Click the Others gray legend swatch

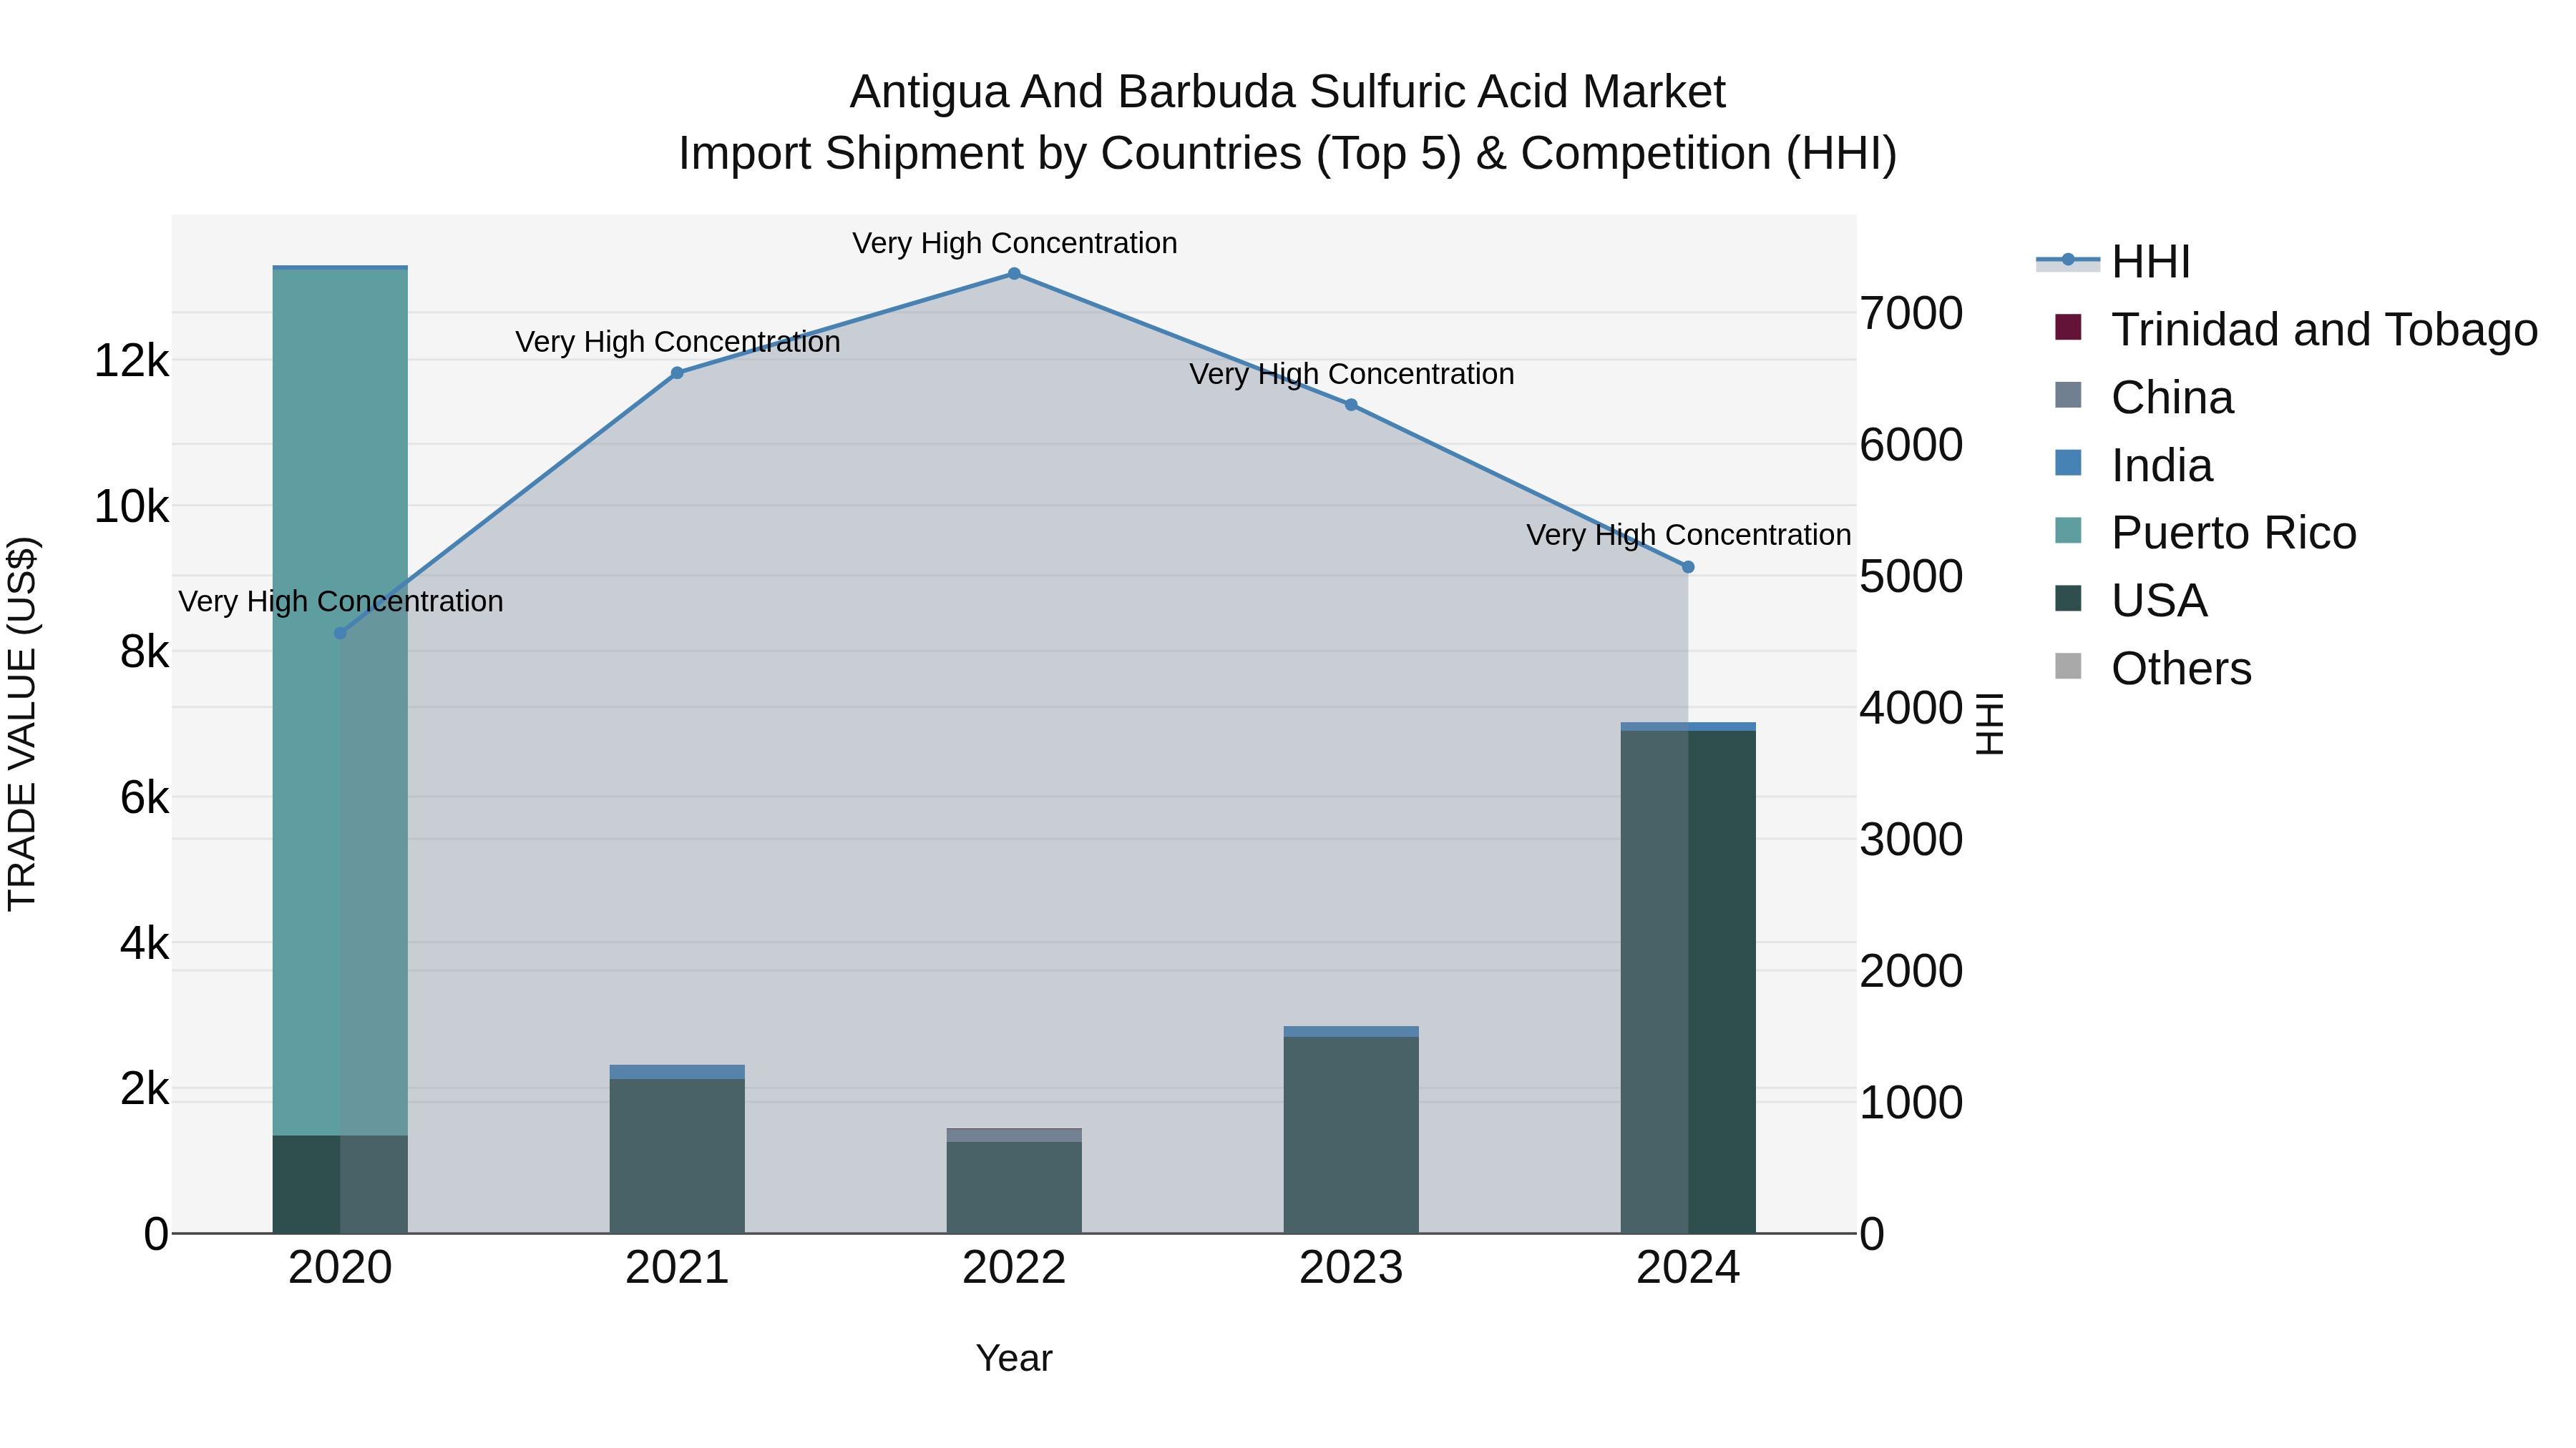tap(2068, 666)
